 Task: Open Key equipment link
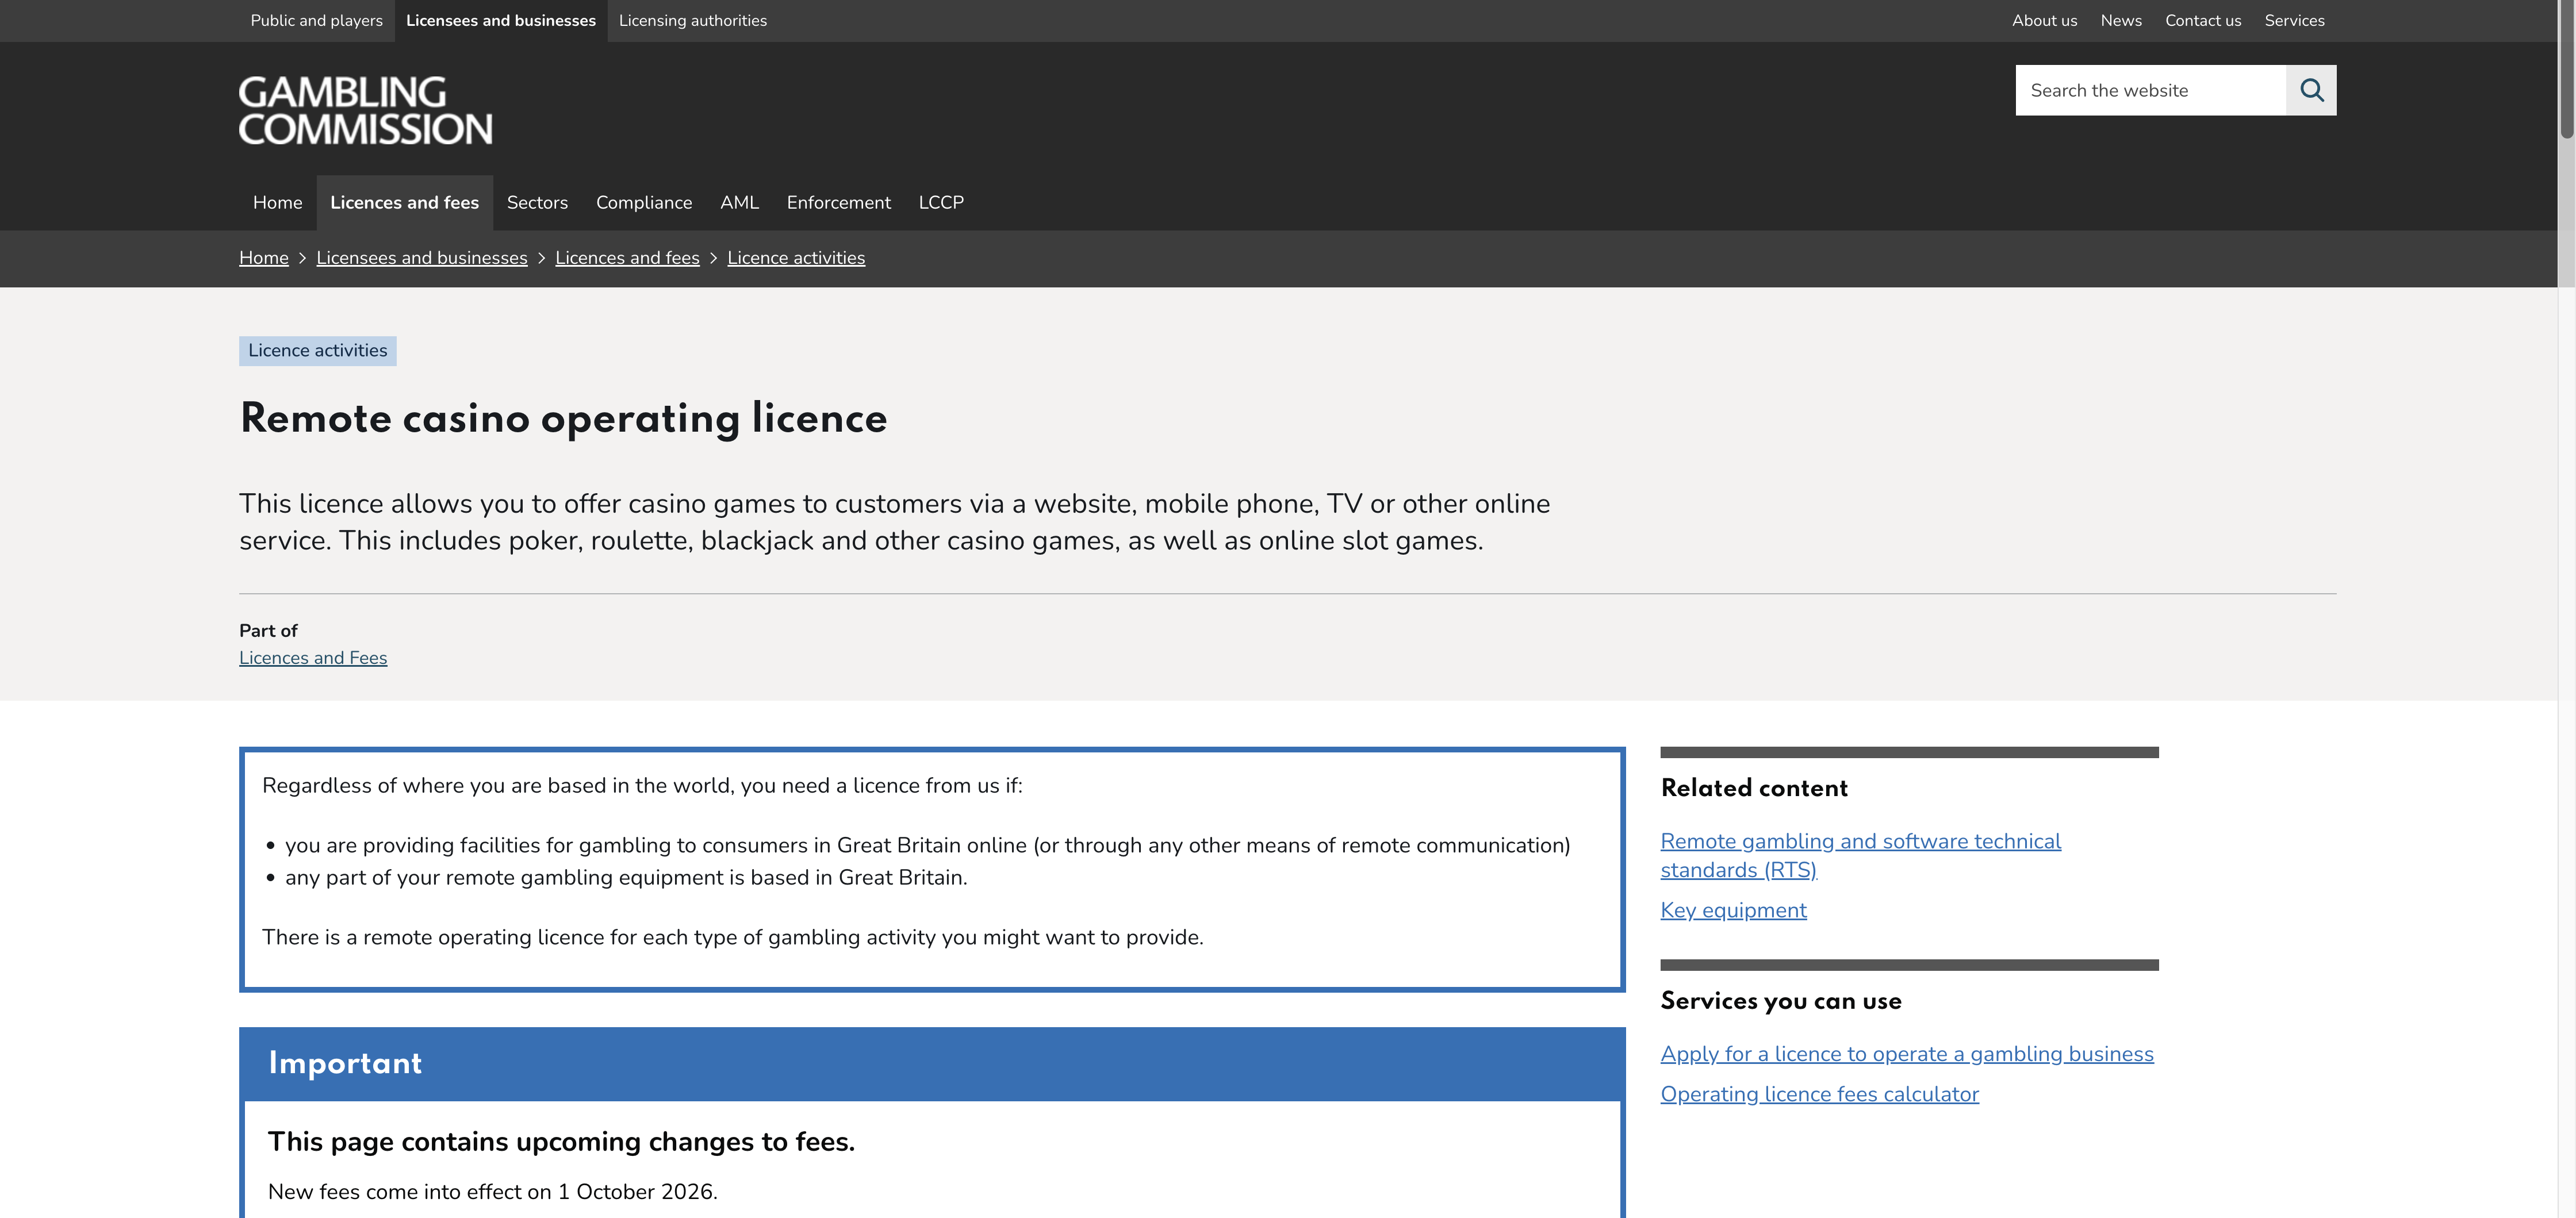[x=1733, y=910]
